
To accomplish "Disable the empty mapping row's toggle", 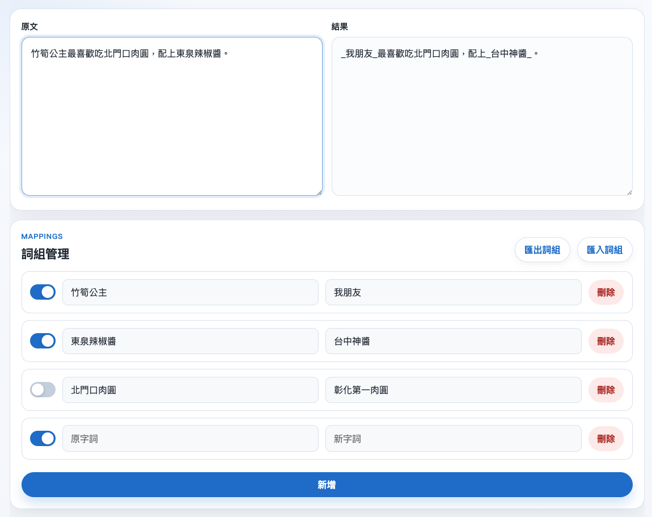I will point(43,438).
